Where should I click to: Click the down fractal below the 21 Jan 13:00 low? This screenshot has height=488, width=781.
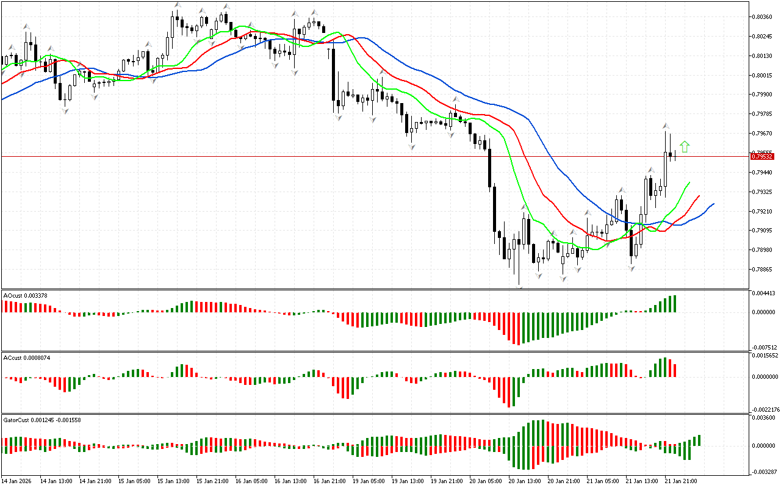click(632, 268)
